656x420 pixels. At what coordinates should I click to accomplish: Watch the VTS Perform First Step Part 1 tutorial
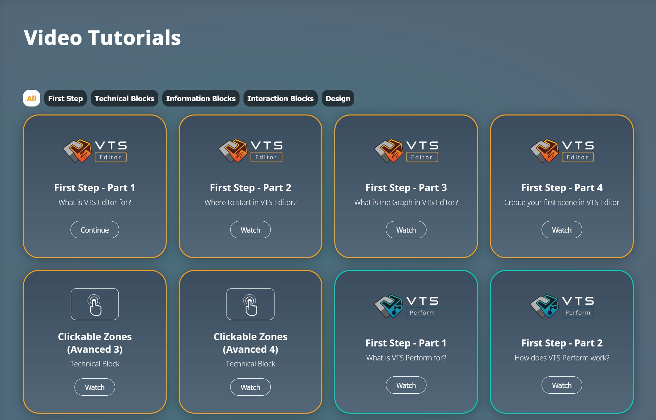[x=406, y=385]
